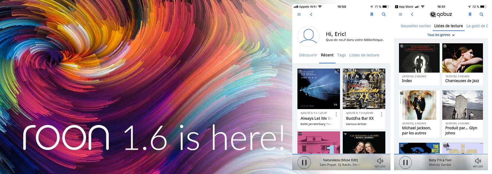Tap bookmark icon in Hi Eric screen

(372, 14)
